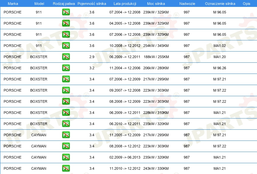The image size is (257, 174).
Task: Click engine code MA1.20
Action: 220,57
